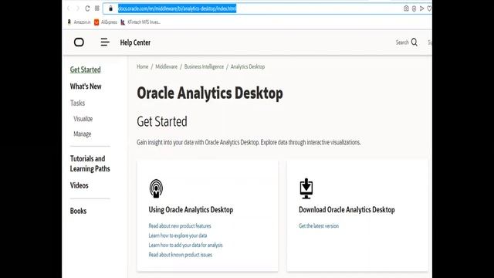Open What's New in sidebar
The width and height of the screenshot is (494, 278).
point(86,86)
